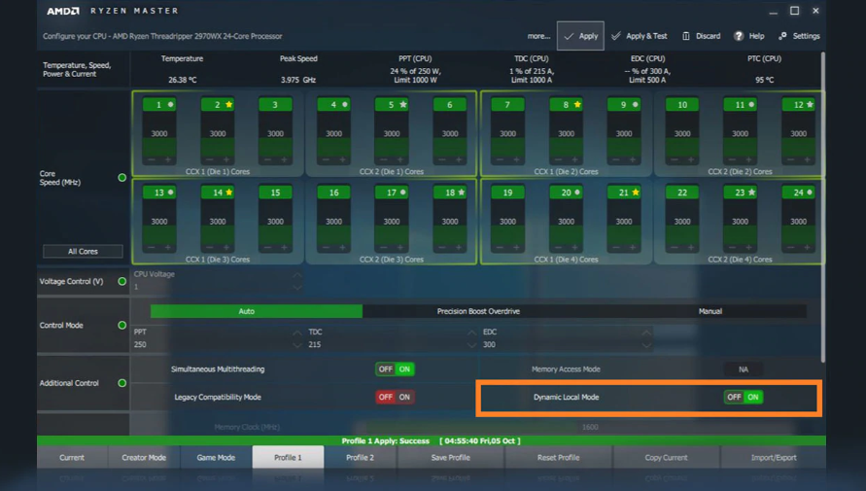The image size is (866, 491).
Task: Open Help via the question mark icon
Action: [x=739, y=36]
